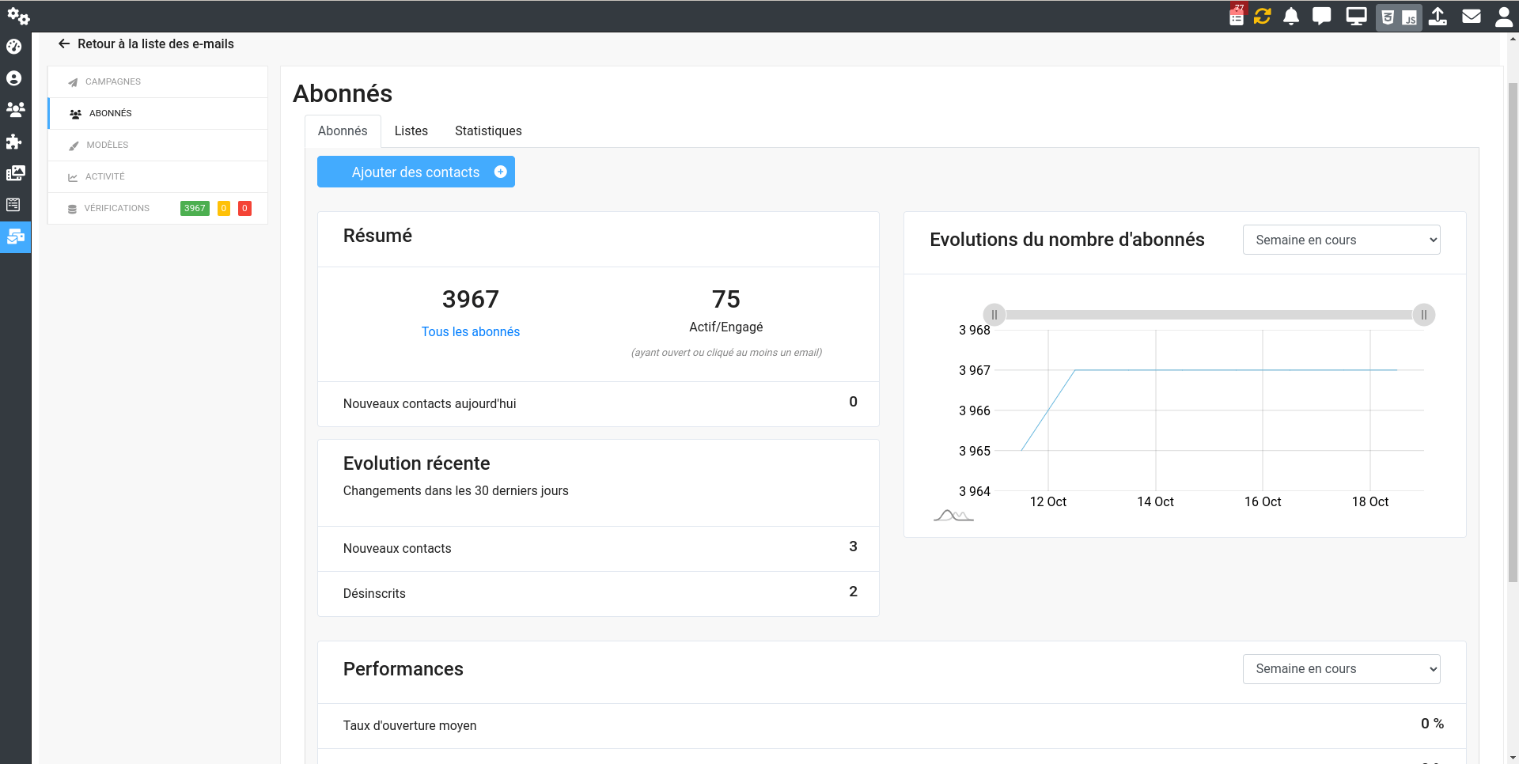Click the Nouveaux contacts aujourd'hui row
The height and width of the screenshot is (764, 1519).
[x=598, y=403]
